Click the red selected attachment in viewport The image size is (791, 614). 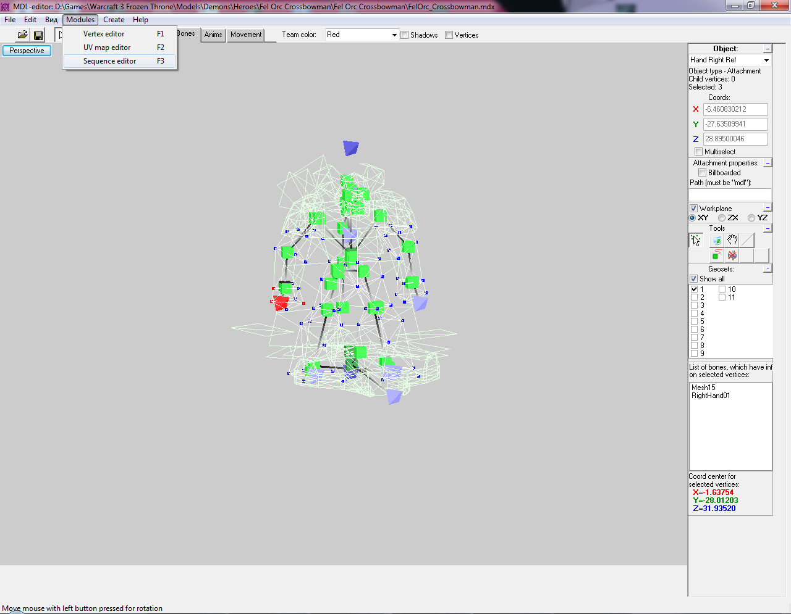point(281,302)
